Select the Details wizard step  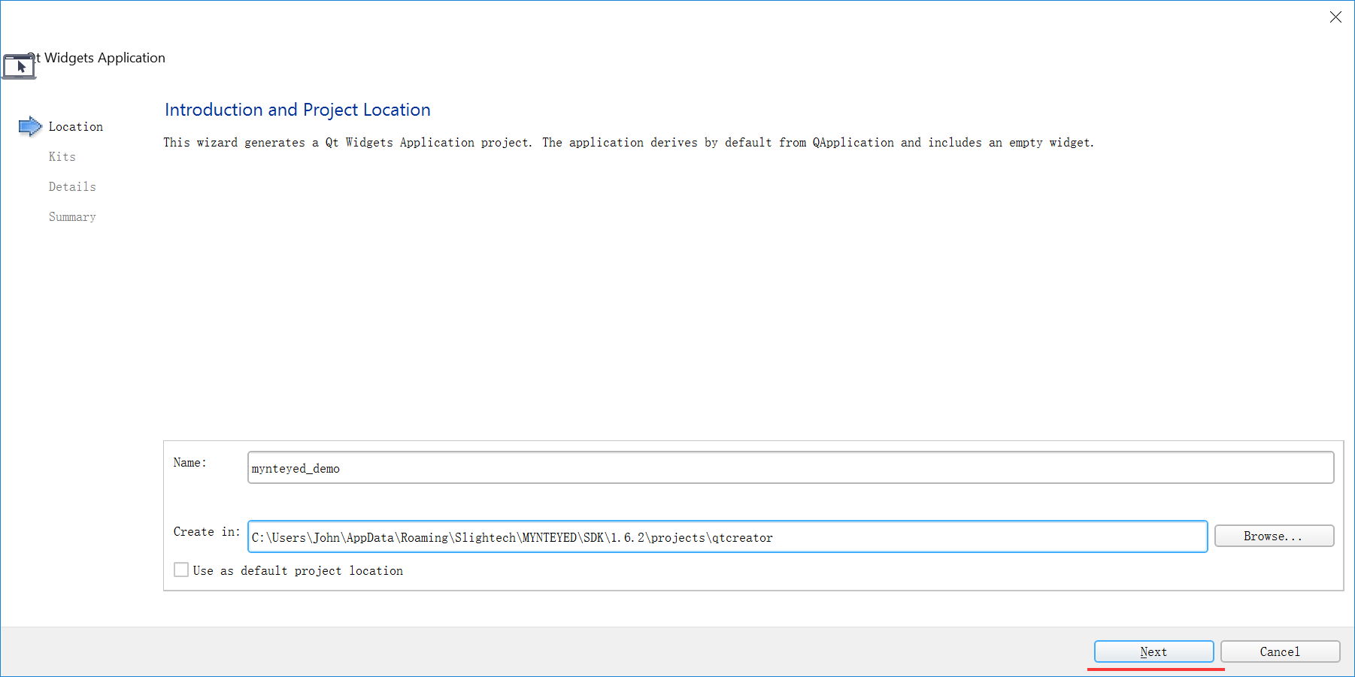coord(72,187)
